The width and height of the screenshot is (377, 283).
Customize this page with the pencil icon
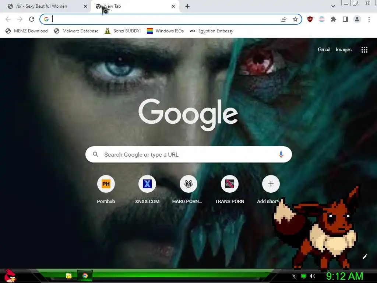click(x=365, y=256)
